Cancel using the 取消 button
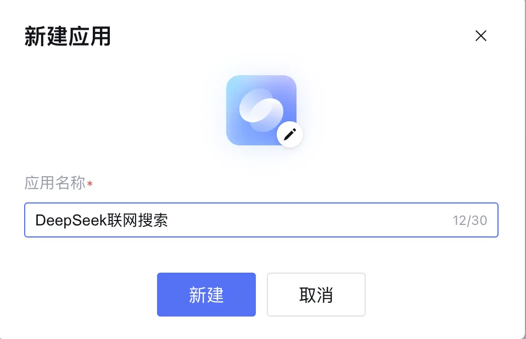Image resolution: width=526 pixels, height=339 pixels. click(316, 295)
